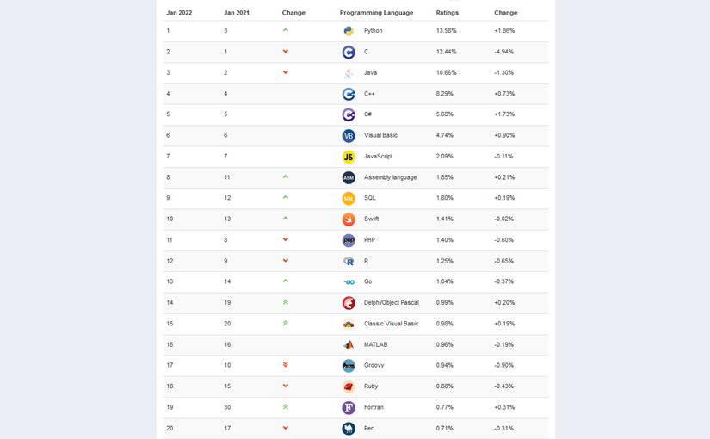Click the double down arrow for Groovy
This screenshot has width=710, height=439.
[286, 365]
